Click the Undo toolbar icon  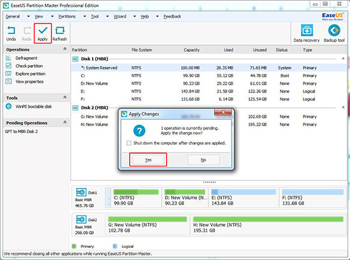click(x=11, y=31)
